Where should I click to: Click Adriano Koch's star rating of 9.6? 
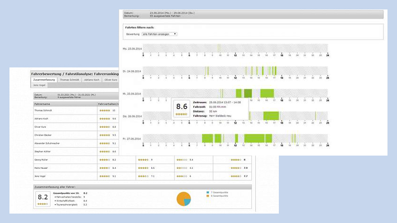[x=104, y=119]
